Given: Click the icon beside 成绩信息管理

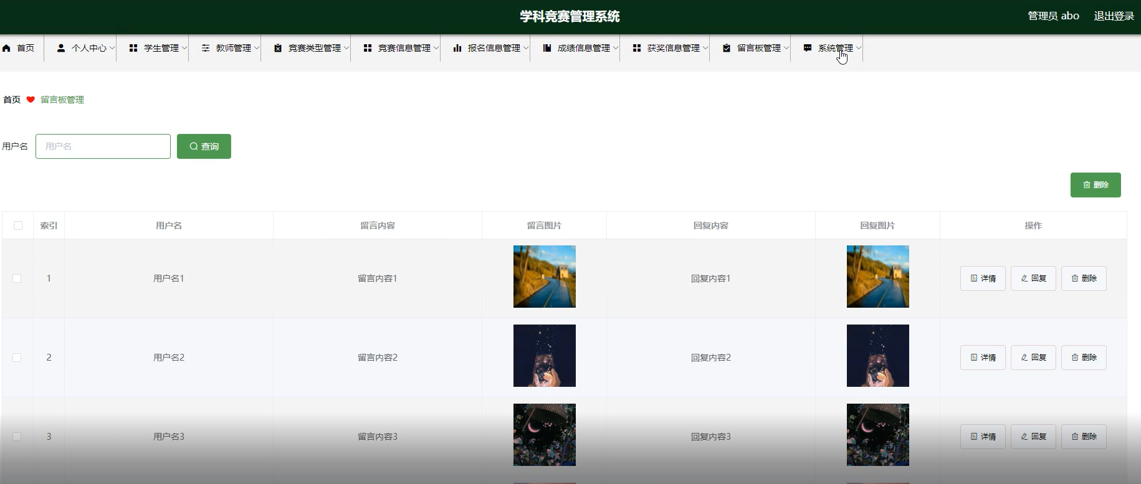Looking at the screenshot, I should (x=547, y=48).
